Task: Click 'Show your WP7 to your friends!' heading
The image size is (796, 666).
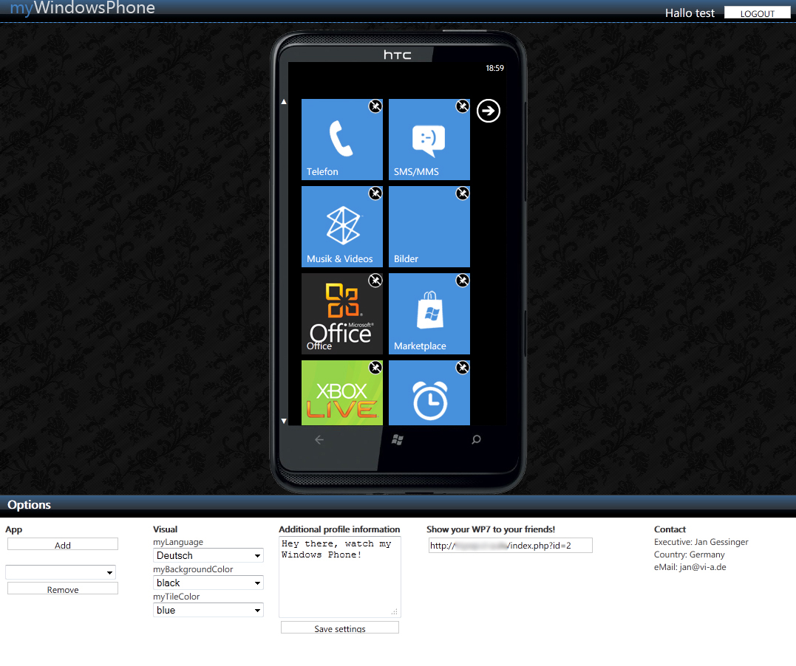Action: (x=491, y=529)
